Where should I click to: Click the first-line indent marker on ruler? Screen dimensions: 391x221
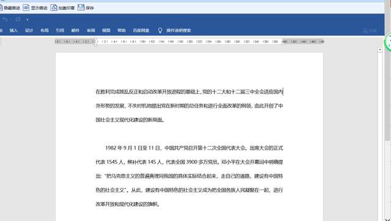click(95, 40)
